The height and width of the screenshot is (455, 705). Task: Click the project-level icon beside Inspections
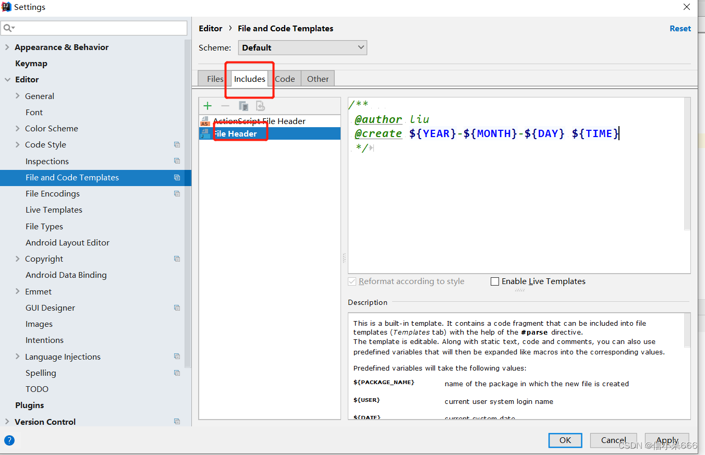pos(177,161)
